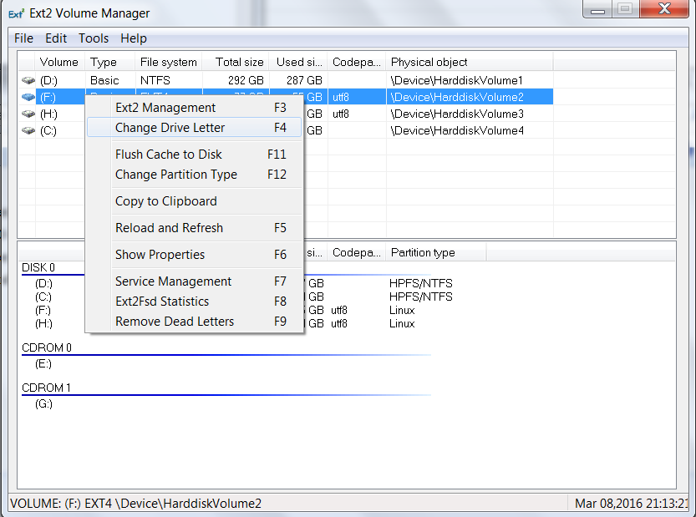
Task: Choose Copy to Clipboard
Action: point(195,201)
